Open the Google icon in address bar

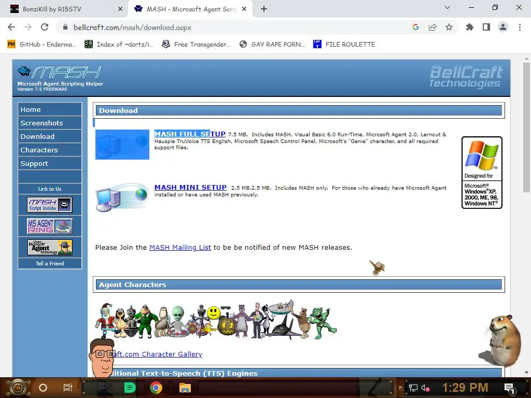(x=416, y=27)
